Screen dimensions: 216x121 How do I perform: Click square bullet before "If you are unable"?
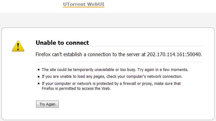(39, 77)
